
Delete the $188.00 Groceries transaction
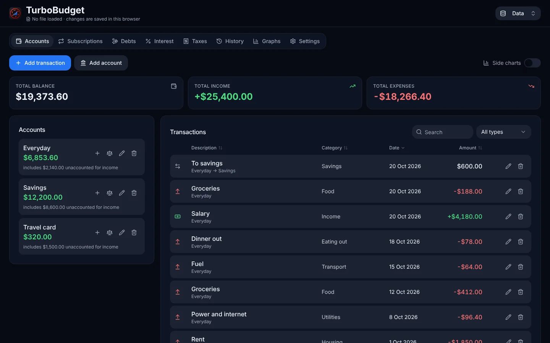pos(521,191)
